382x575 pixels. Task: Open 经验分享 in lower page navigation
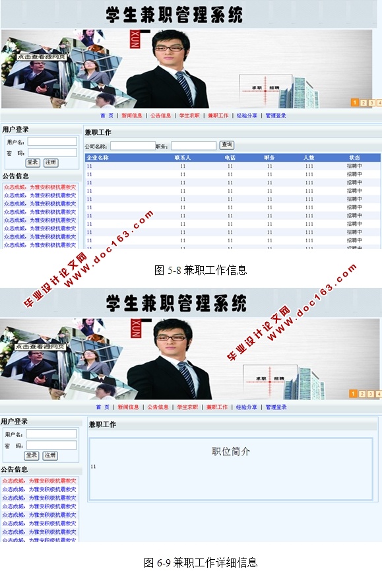pos(246,407)
